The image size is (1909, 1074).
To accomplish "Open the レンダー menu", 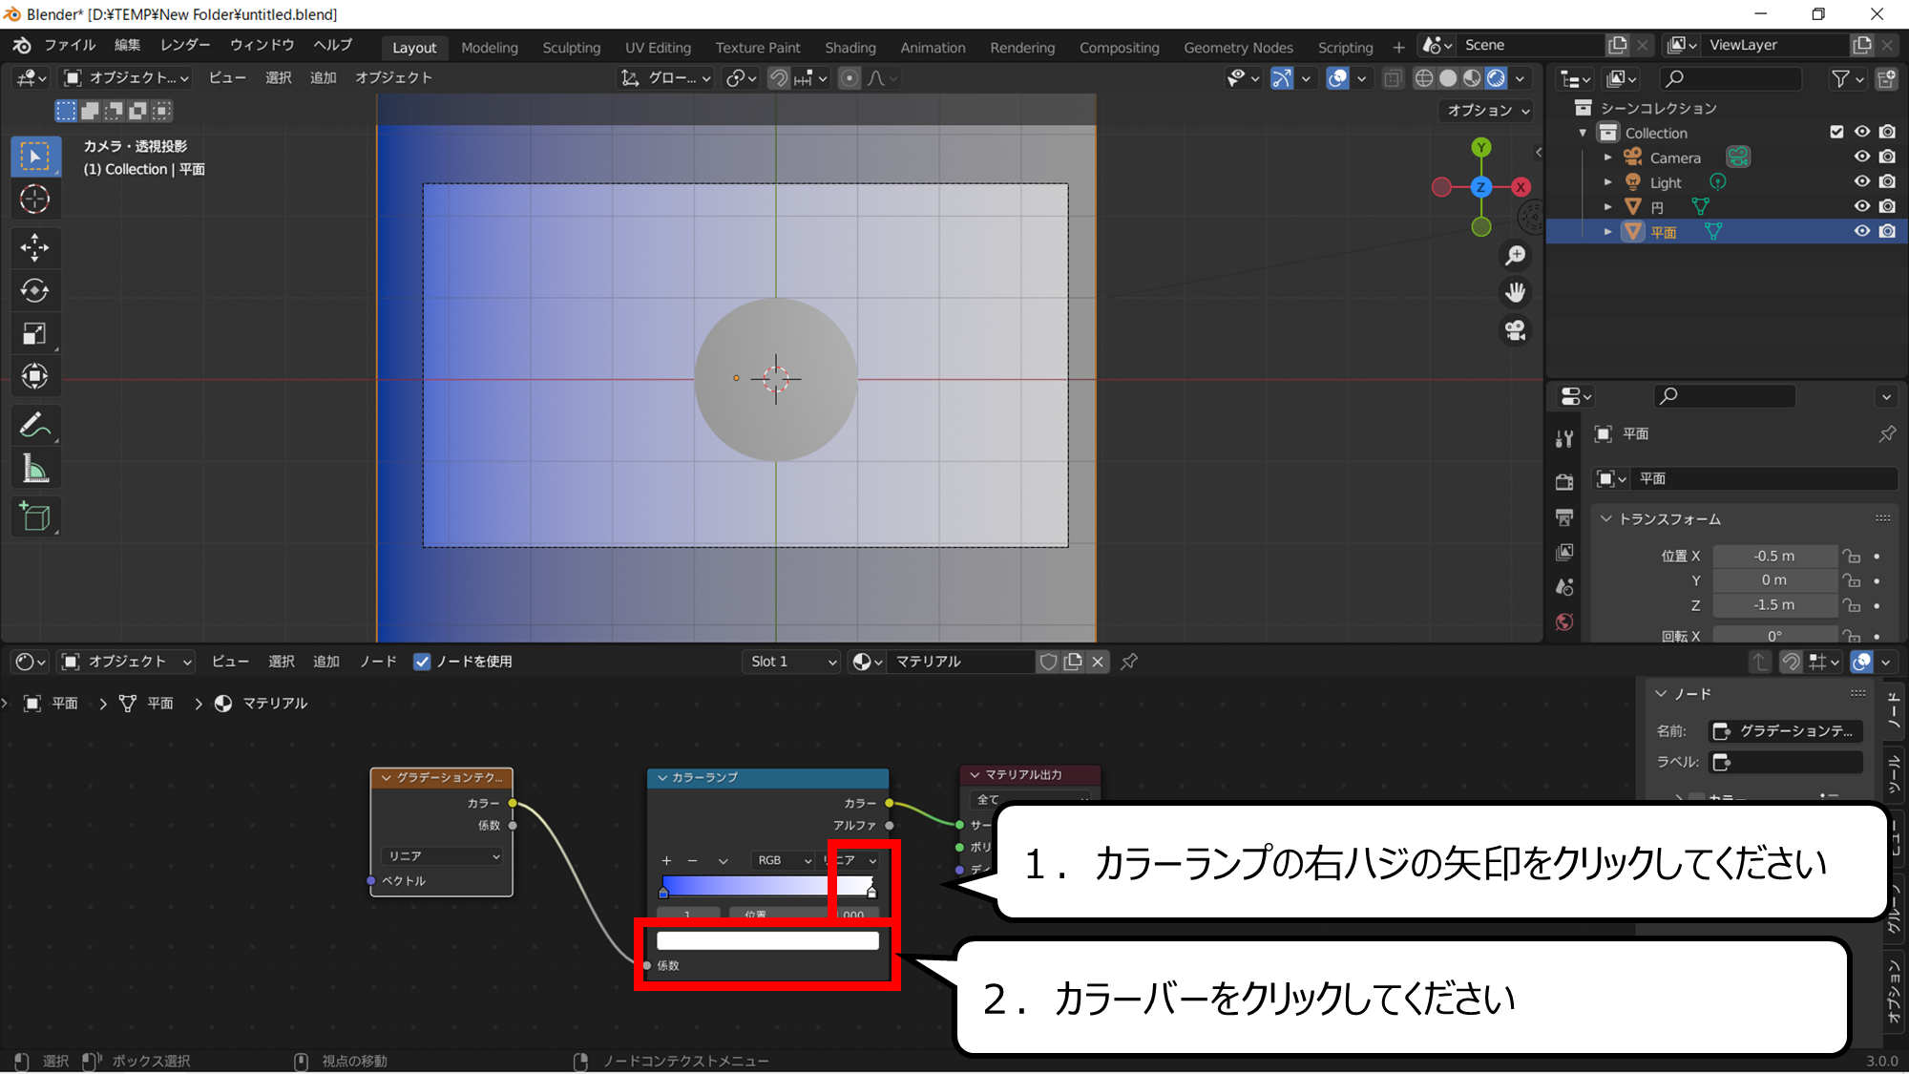I will (x=185, y=45).
